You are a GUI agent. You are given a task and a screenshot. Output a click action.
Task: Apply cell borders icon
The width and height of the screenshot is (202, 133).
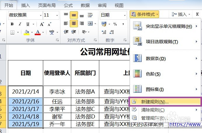click(12, 32)
